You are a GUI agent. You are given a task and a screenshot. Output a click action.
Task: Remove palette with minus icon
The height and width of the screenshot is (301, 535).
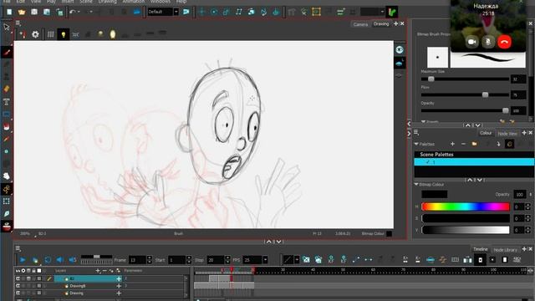point(463,144)
